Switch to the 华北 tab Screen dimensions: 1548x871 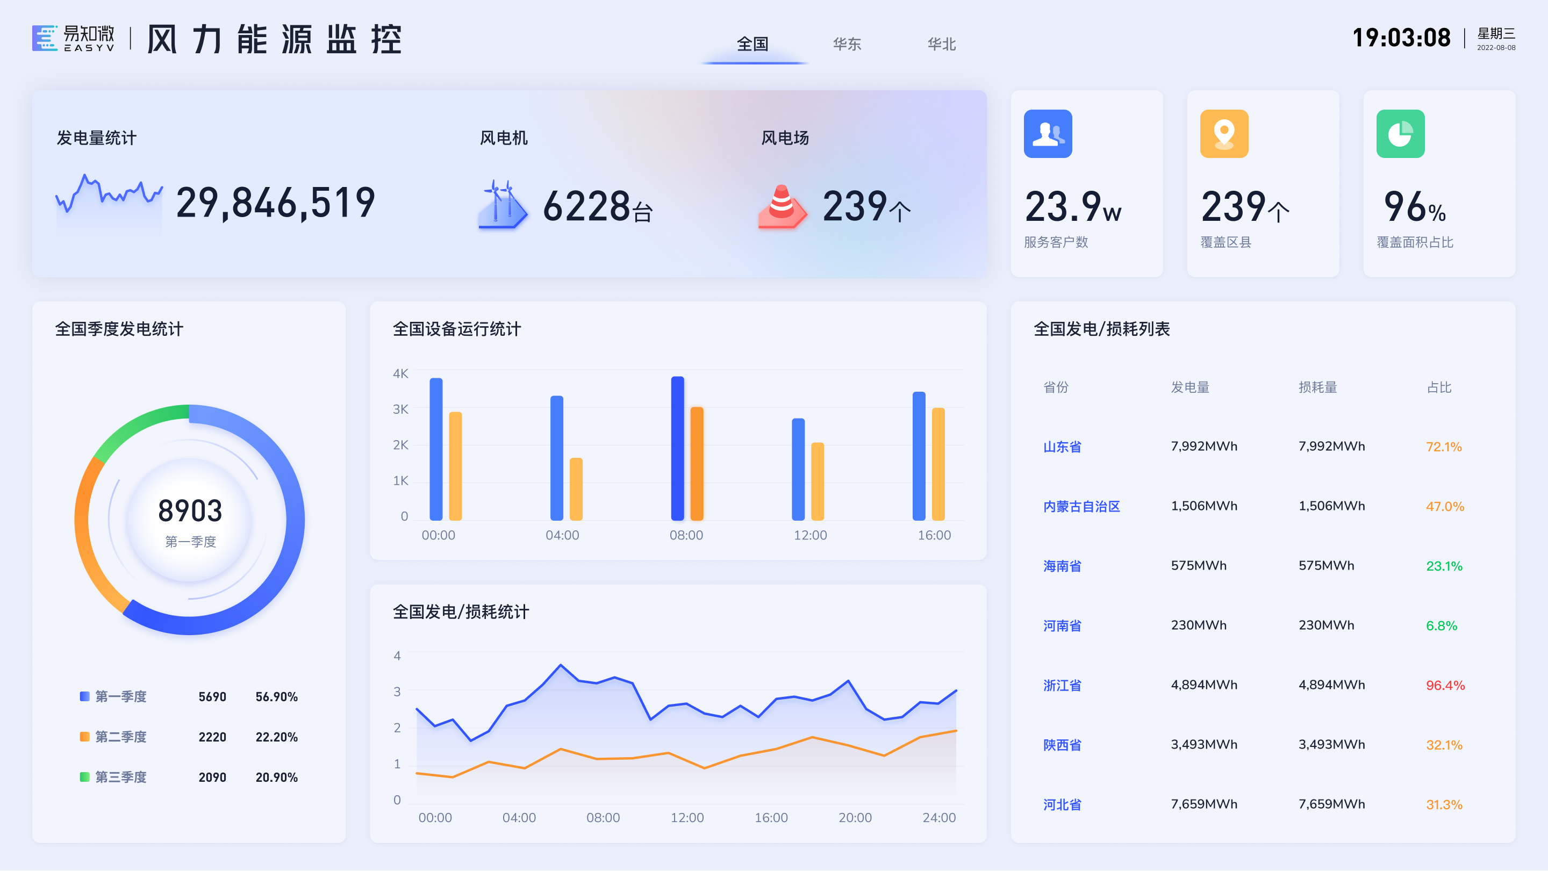pyautogui.click(x=941, y=44)
